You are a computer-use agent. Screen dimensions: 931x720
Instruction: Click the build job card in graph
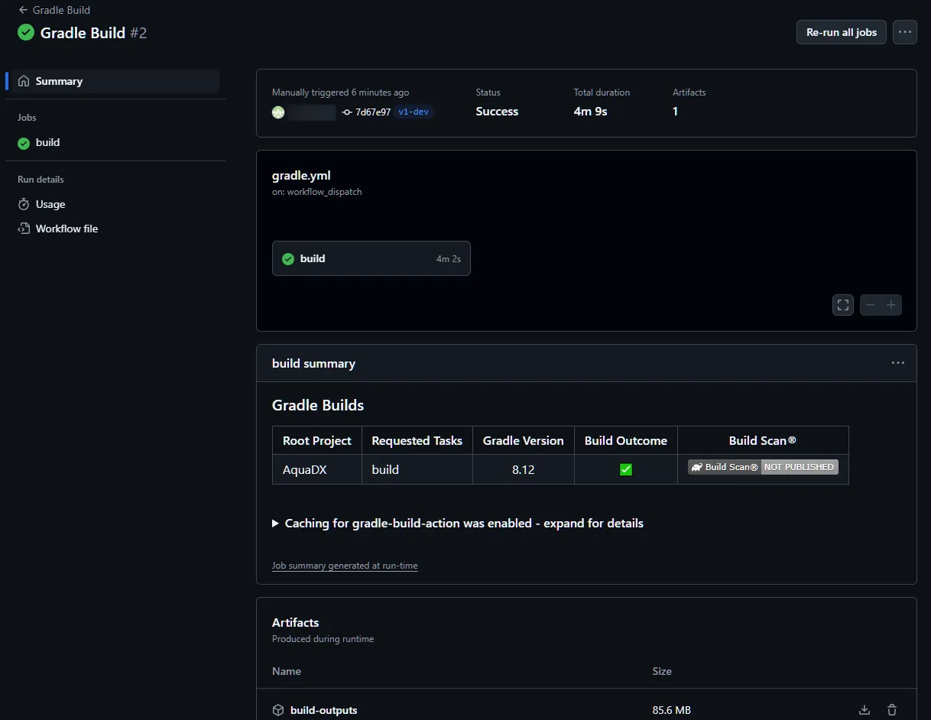pos(371,259)
